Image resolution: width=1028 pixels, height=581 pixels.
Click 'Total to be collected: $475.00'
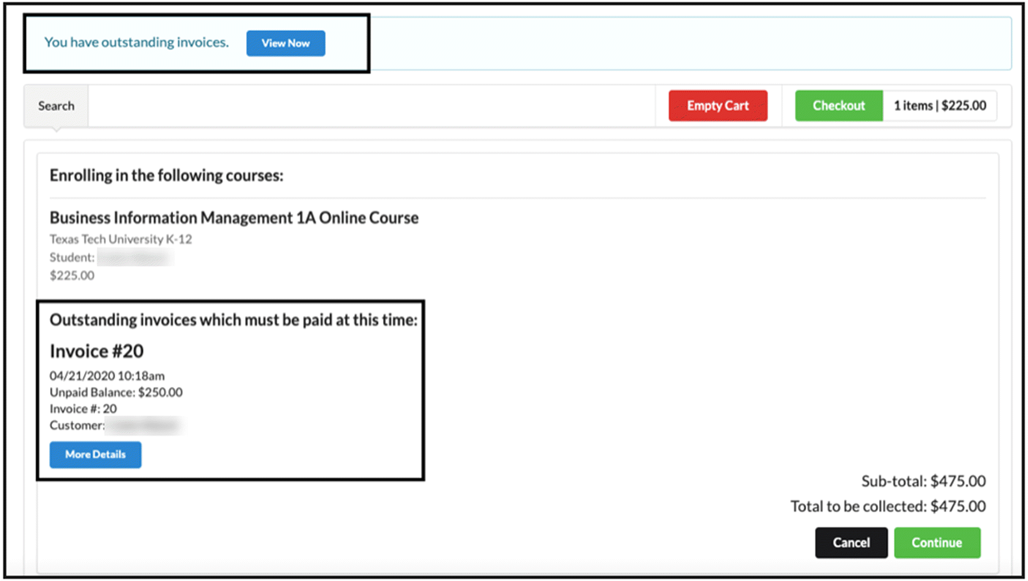pos(888,506)
